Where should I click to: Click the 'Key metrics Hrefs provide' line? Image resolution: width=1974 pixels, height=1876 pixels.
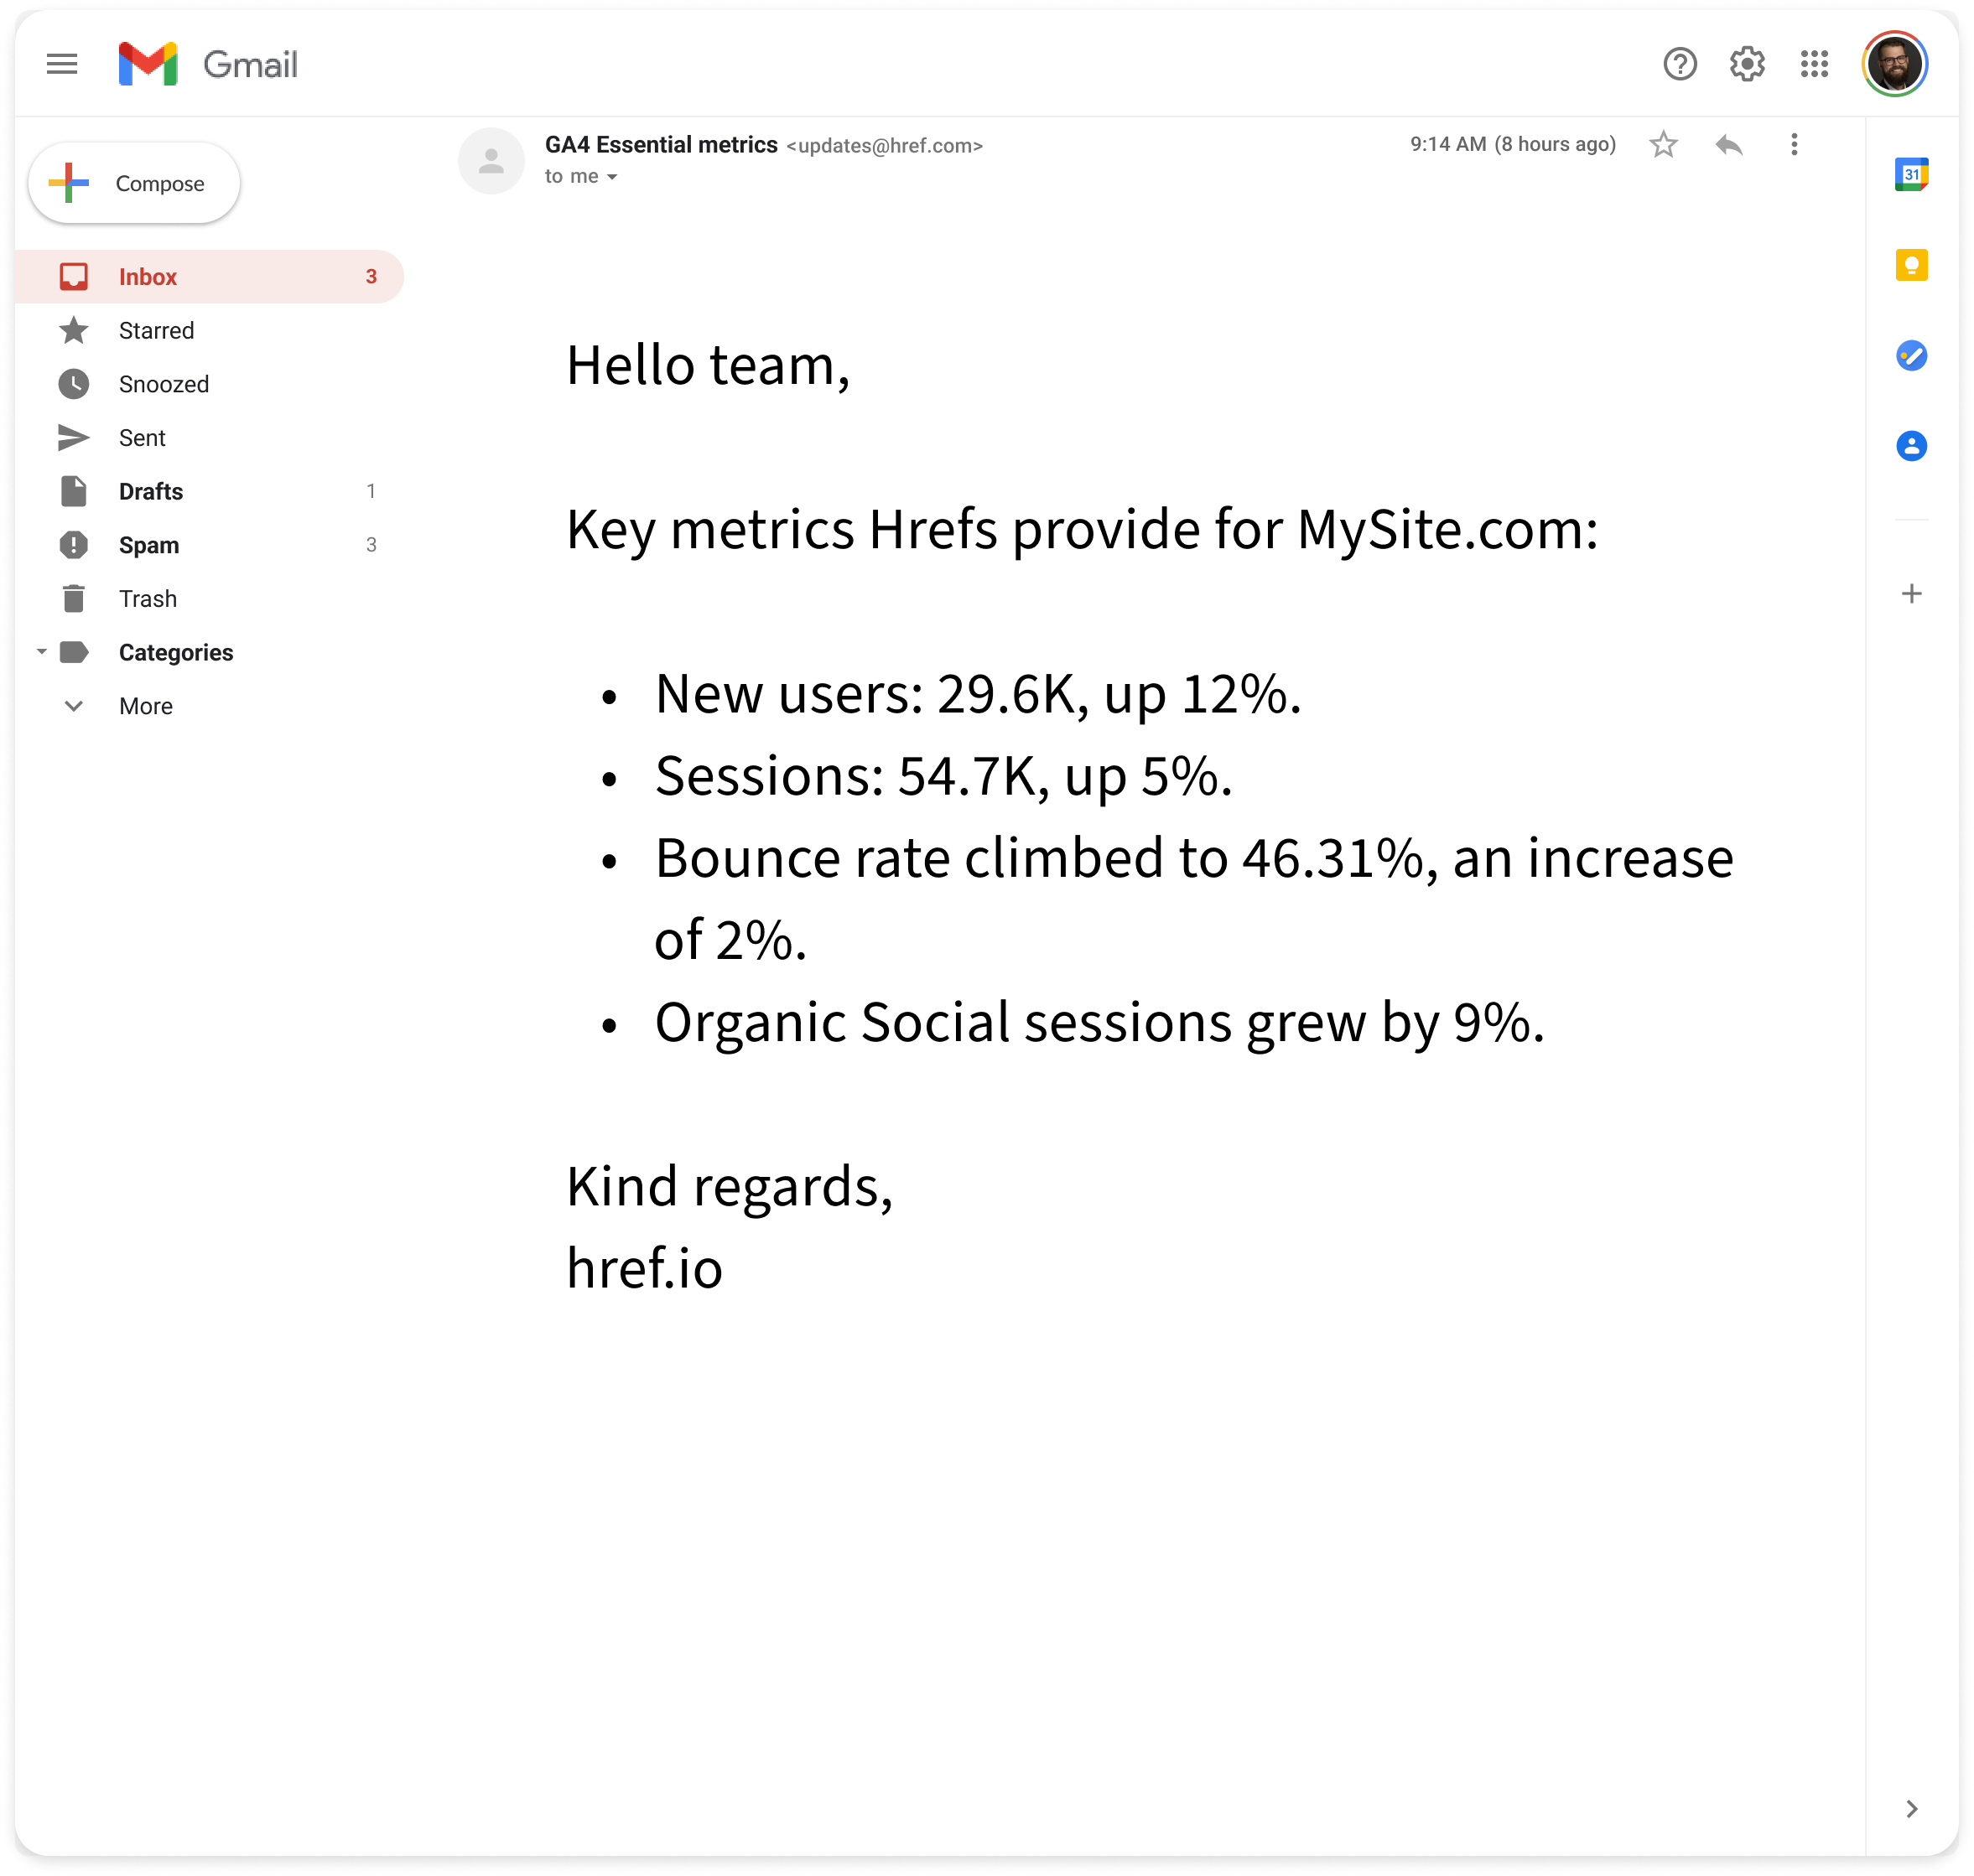click(x=1082, y=530)
